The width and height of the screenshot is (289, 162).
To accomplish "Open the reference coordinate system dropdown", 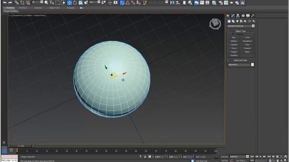I will tap(99, 2).
